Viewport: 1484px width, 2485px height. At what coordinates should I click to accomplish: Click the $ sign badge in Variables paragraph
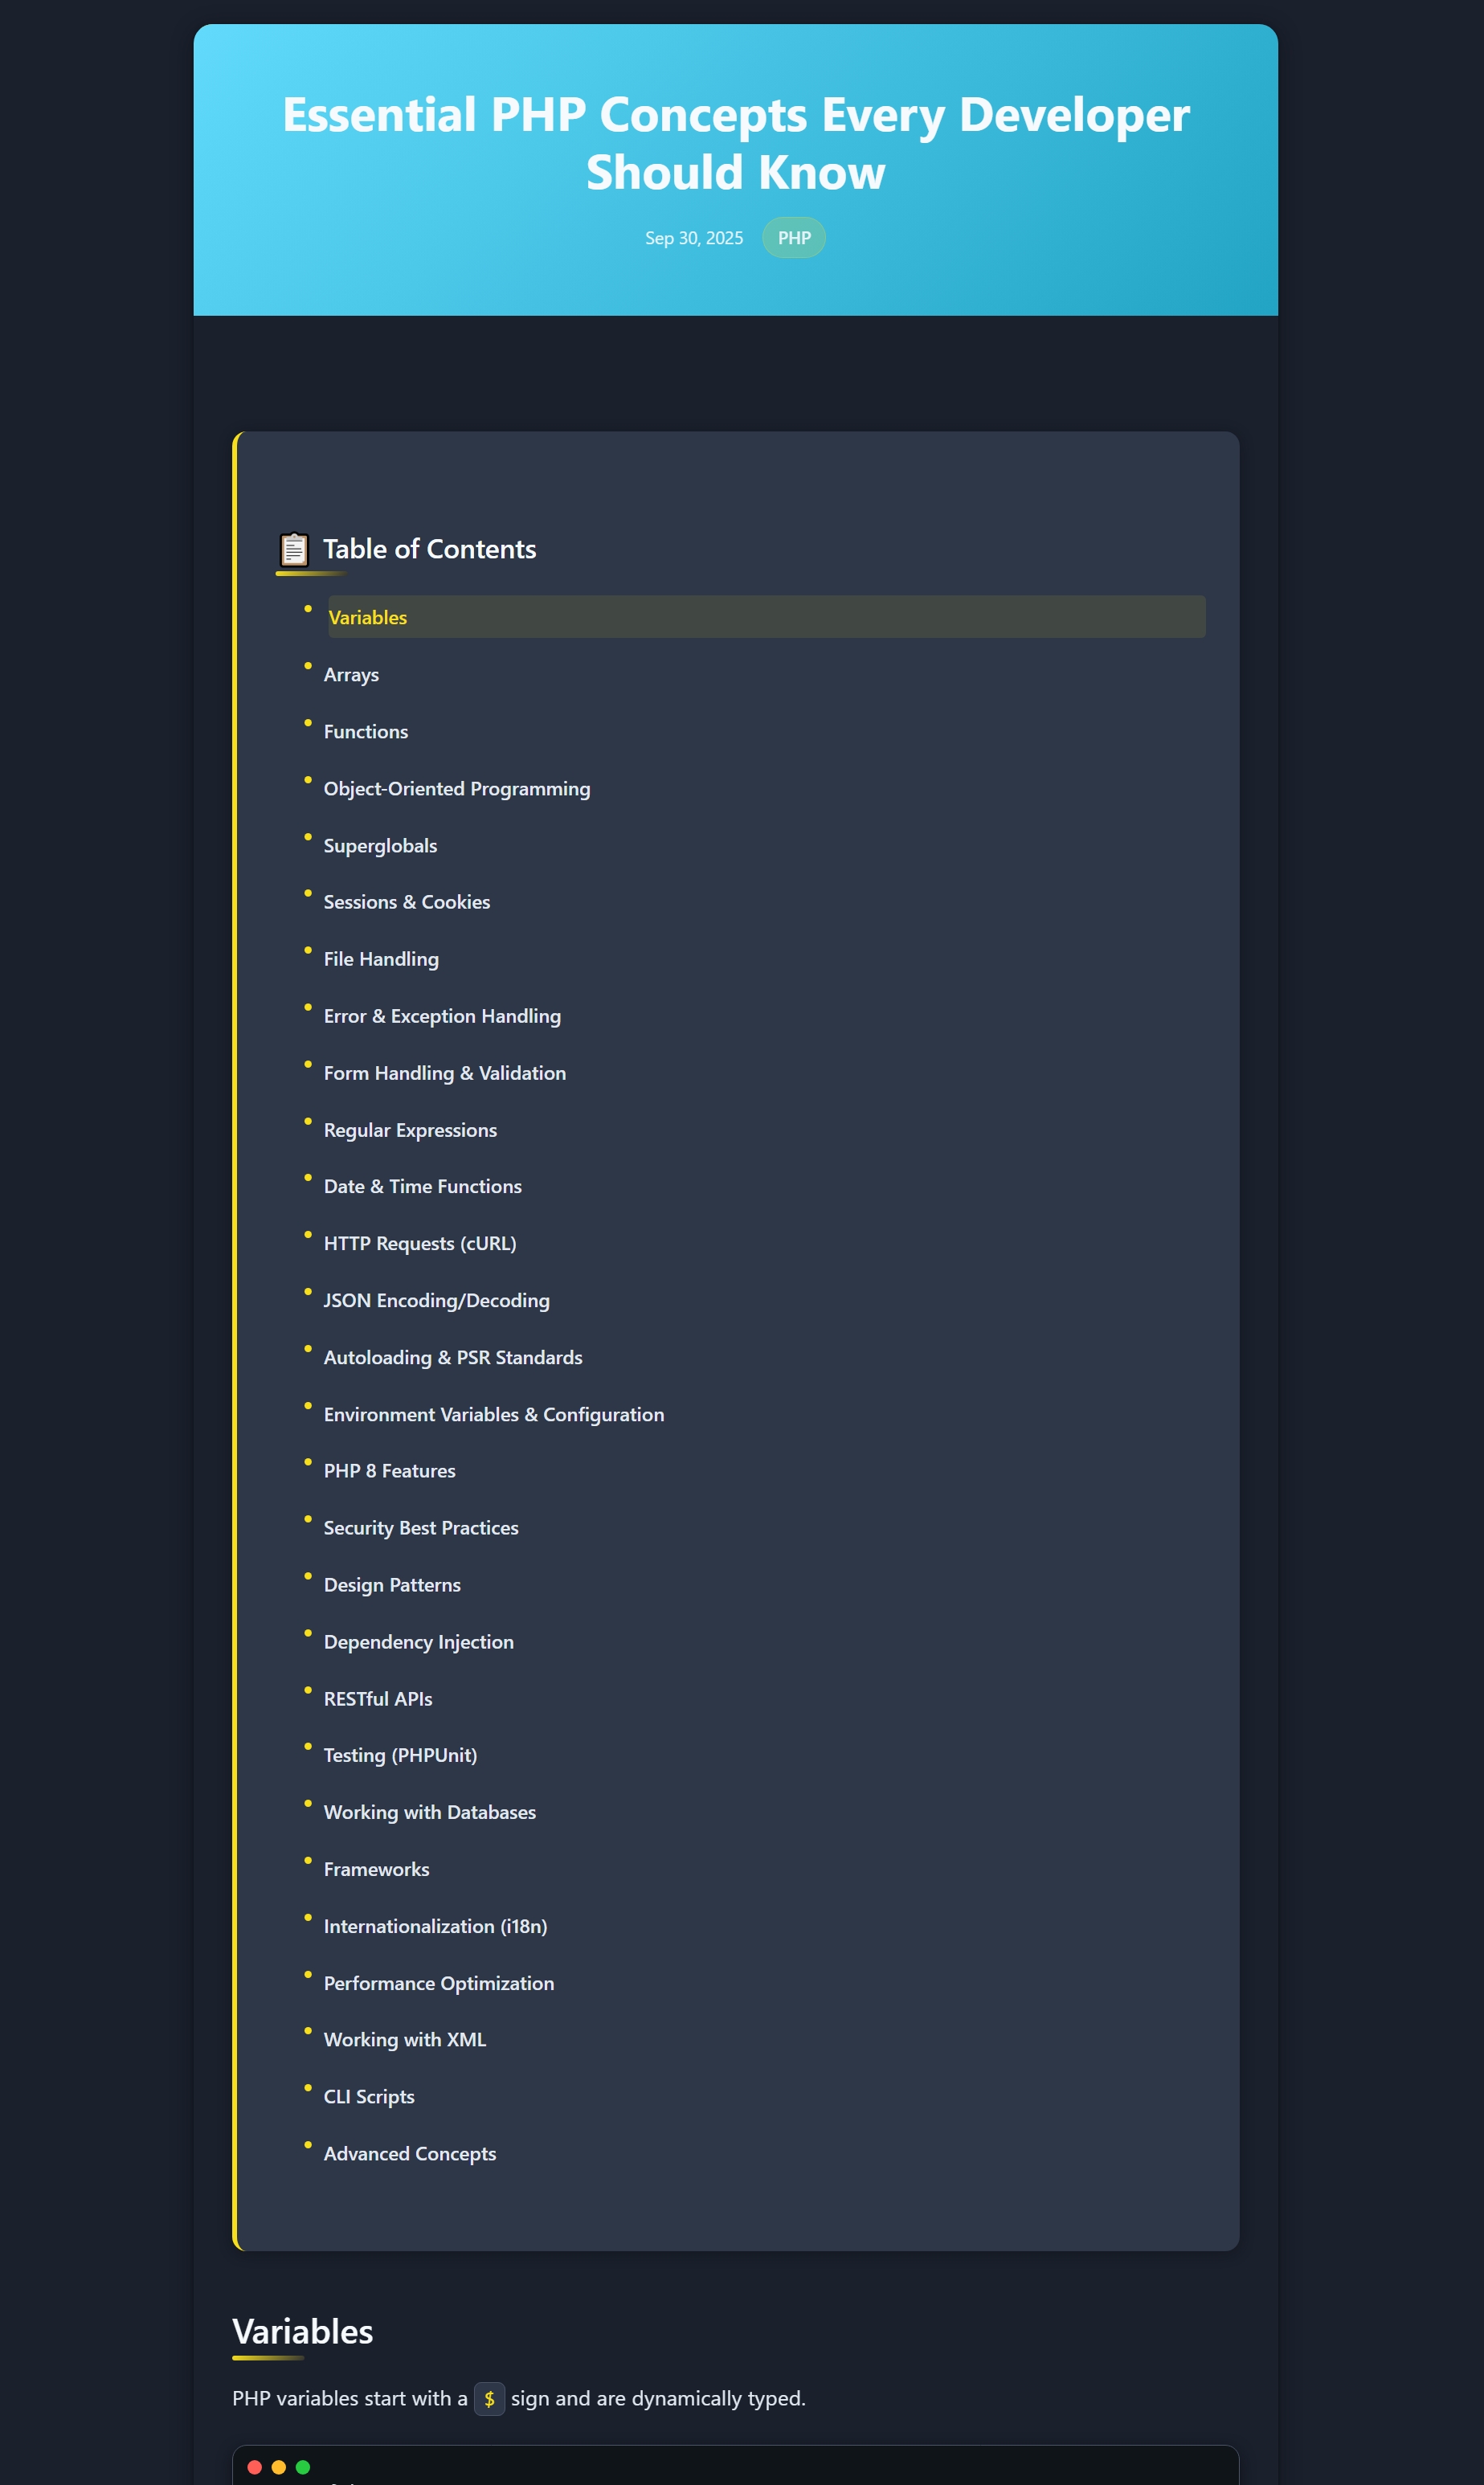click(x=489, y=2398)
